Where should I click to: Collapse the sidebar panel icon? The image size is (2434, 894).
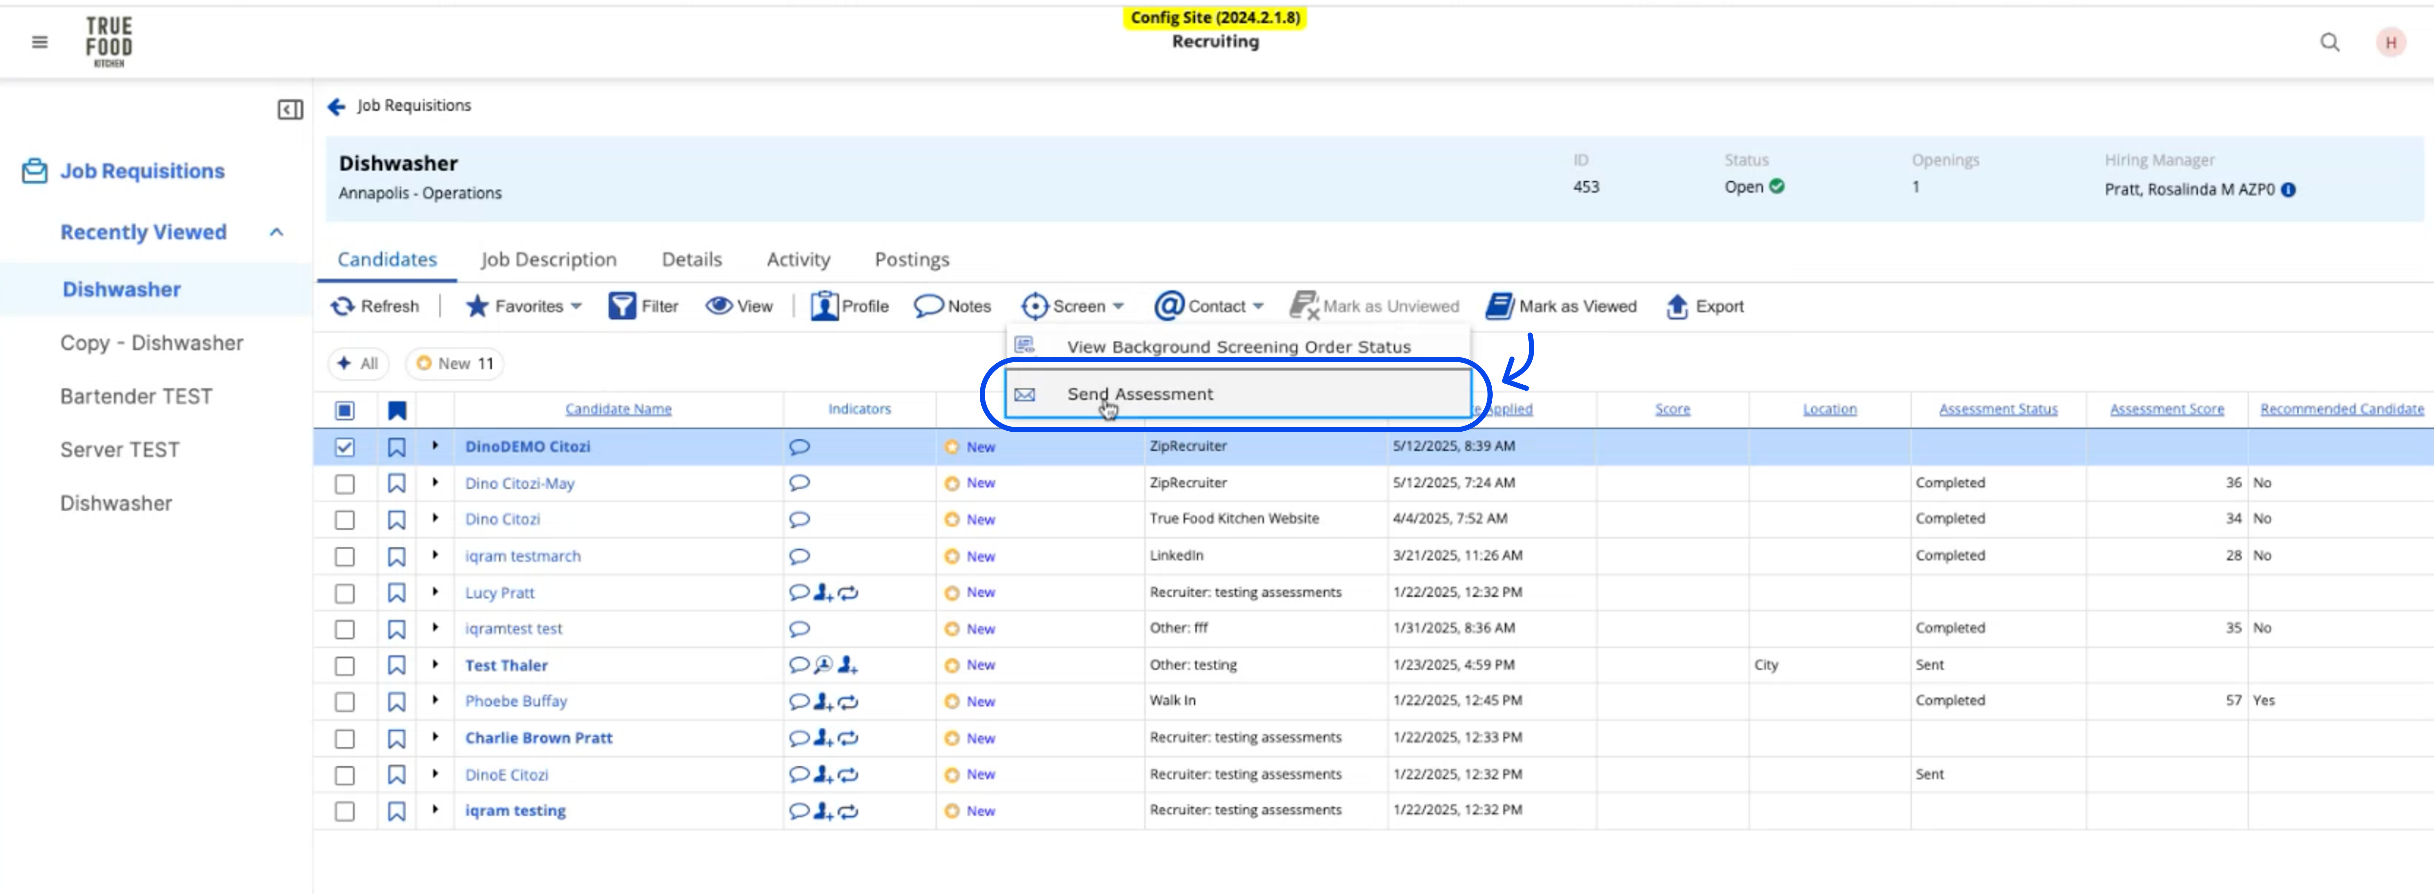point(290,110)
